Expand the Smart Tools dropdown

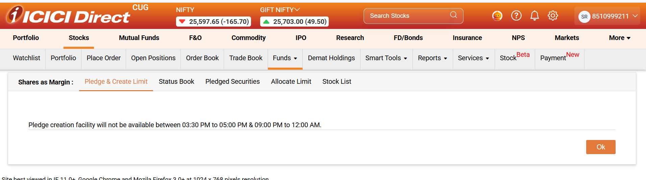[386, 58]
